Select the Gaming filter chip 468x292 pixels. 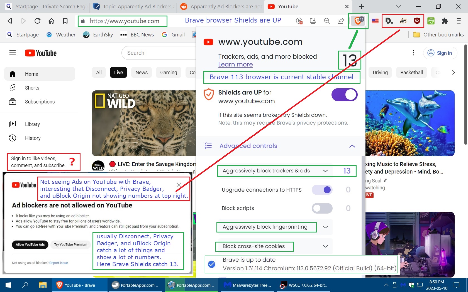coord(168,73)
